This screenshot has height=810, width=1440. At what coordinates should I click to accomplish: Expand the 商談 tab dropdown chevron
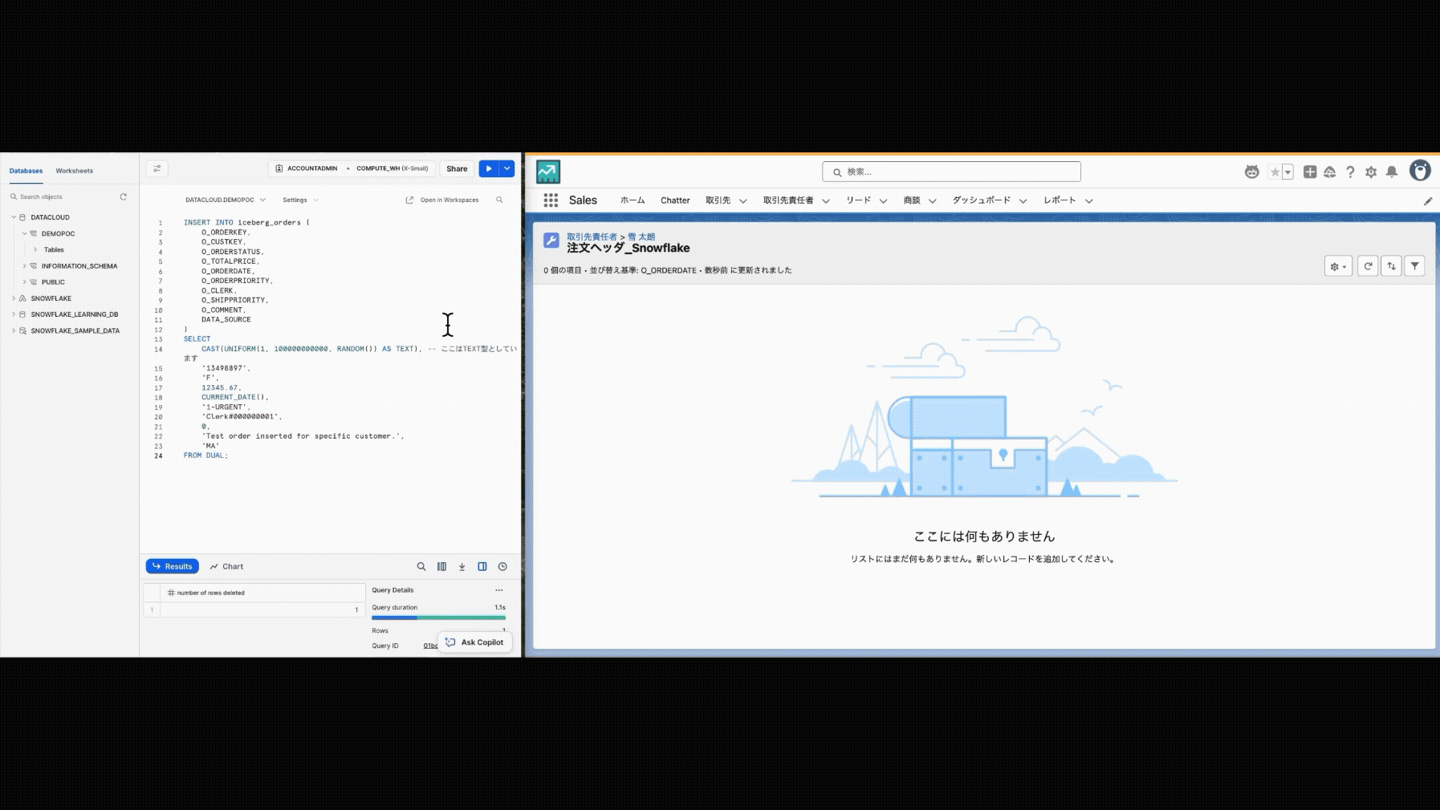point(933,201)
